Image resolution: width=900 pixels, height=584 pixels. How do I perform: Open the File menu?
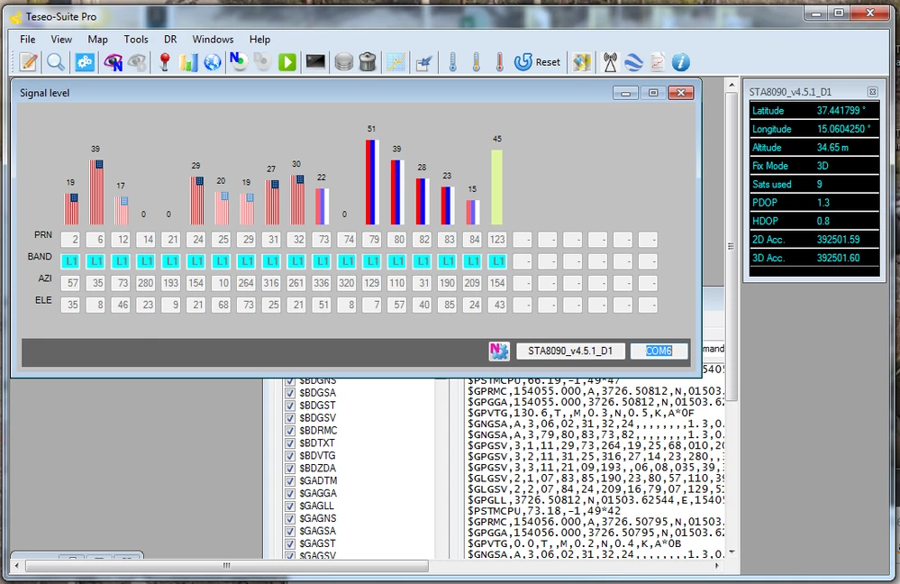pyautogui.click(x=28, y=39)
